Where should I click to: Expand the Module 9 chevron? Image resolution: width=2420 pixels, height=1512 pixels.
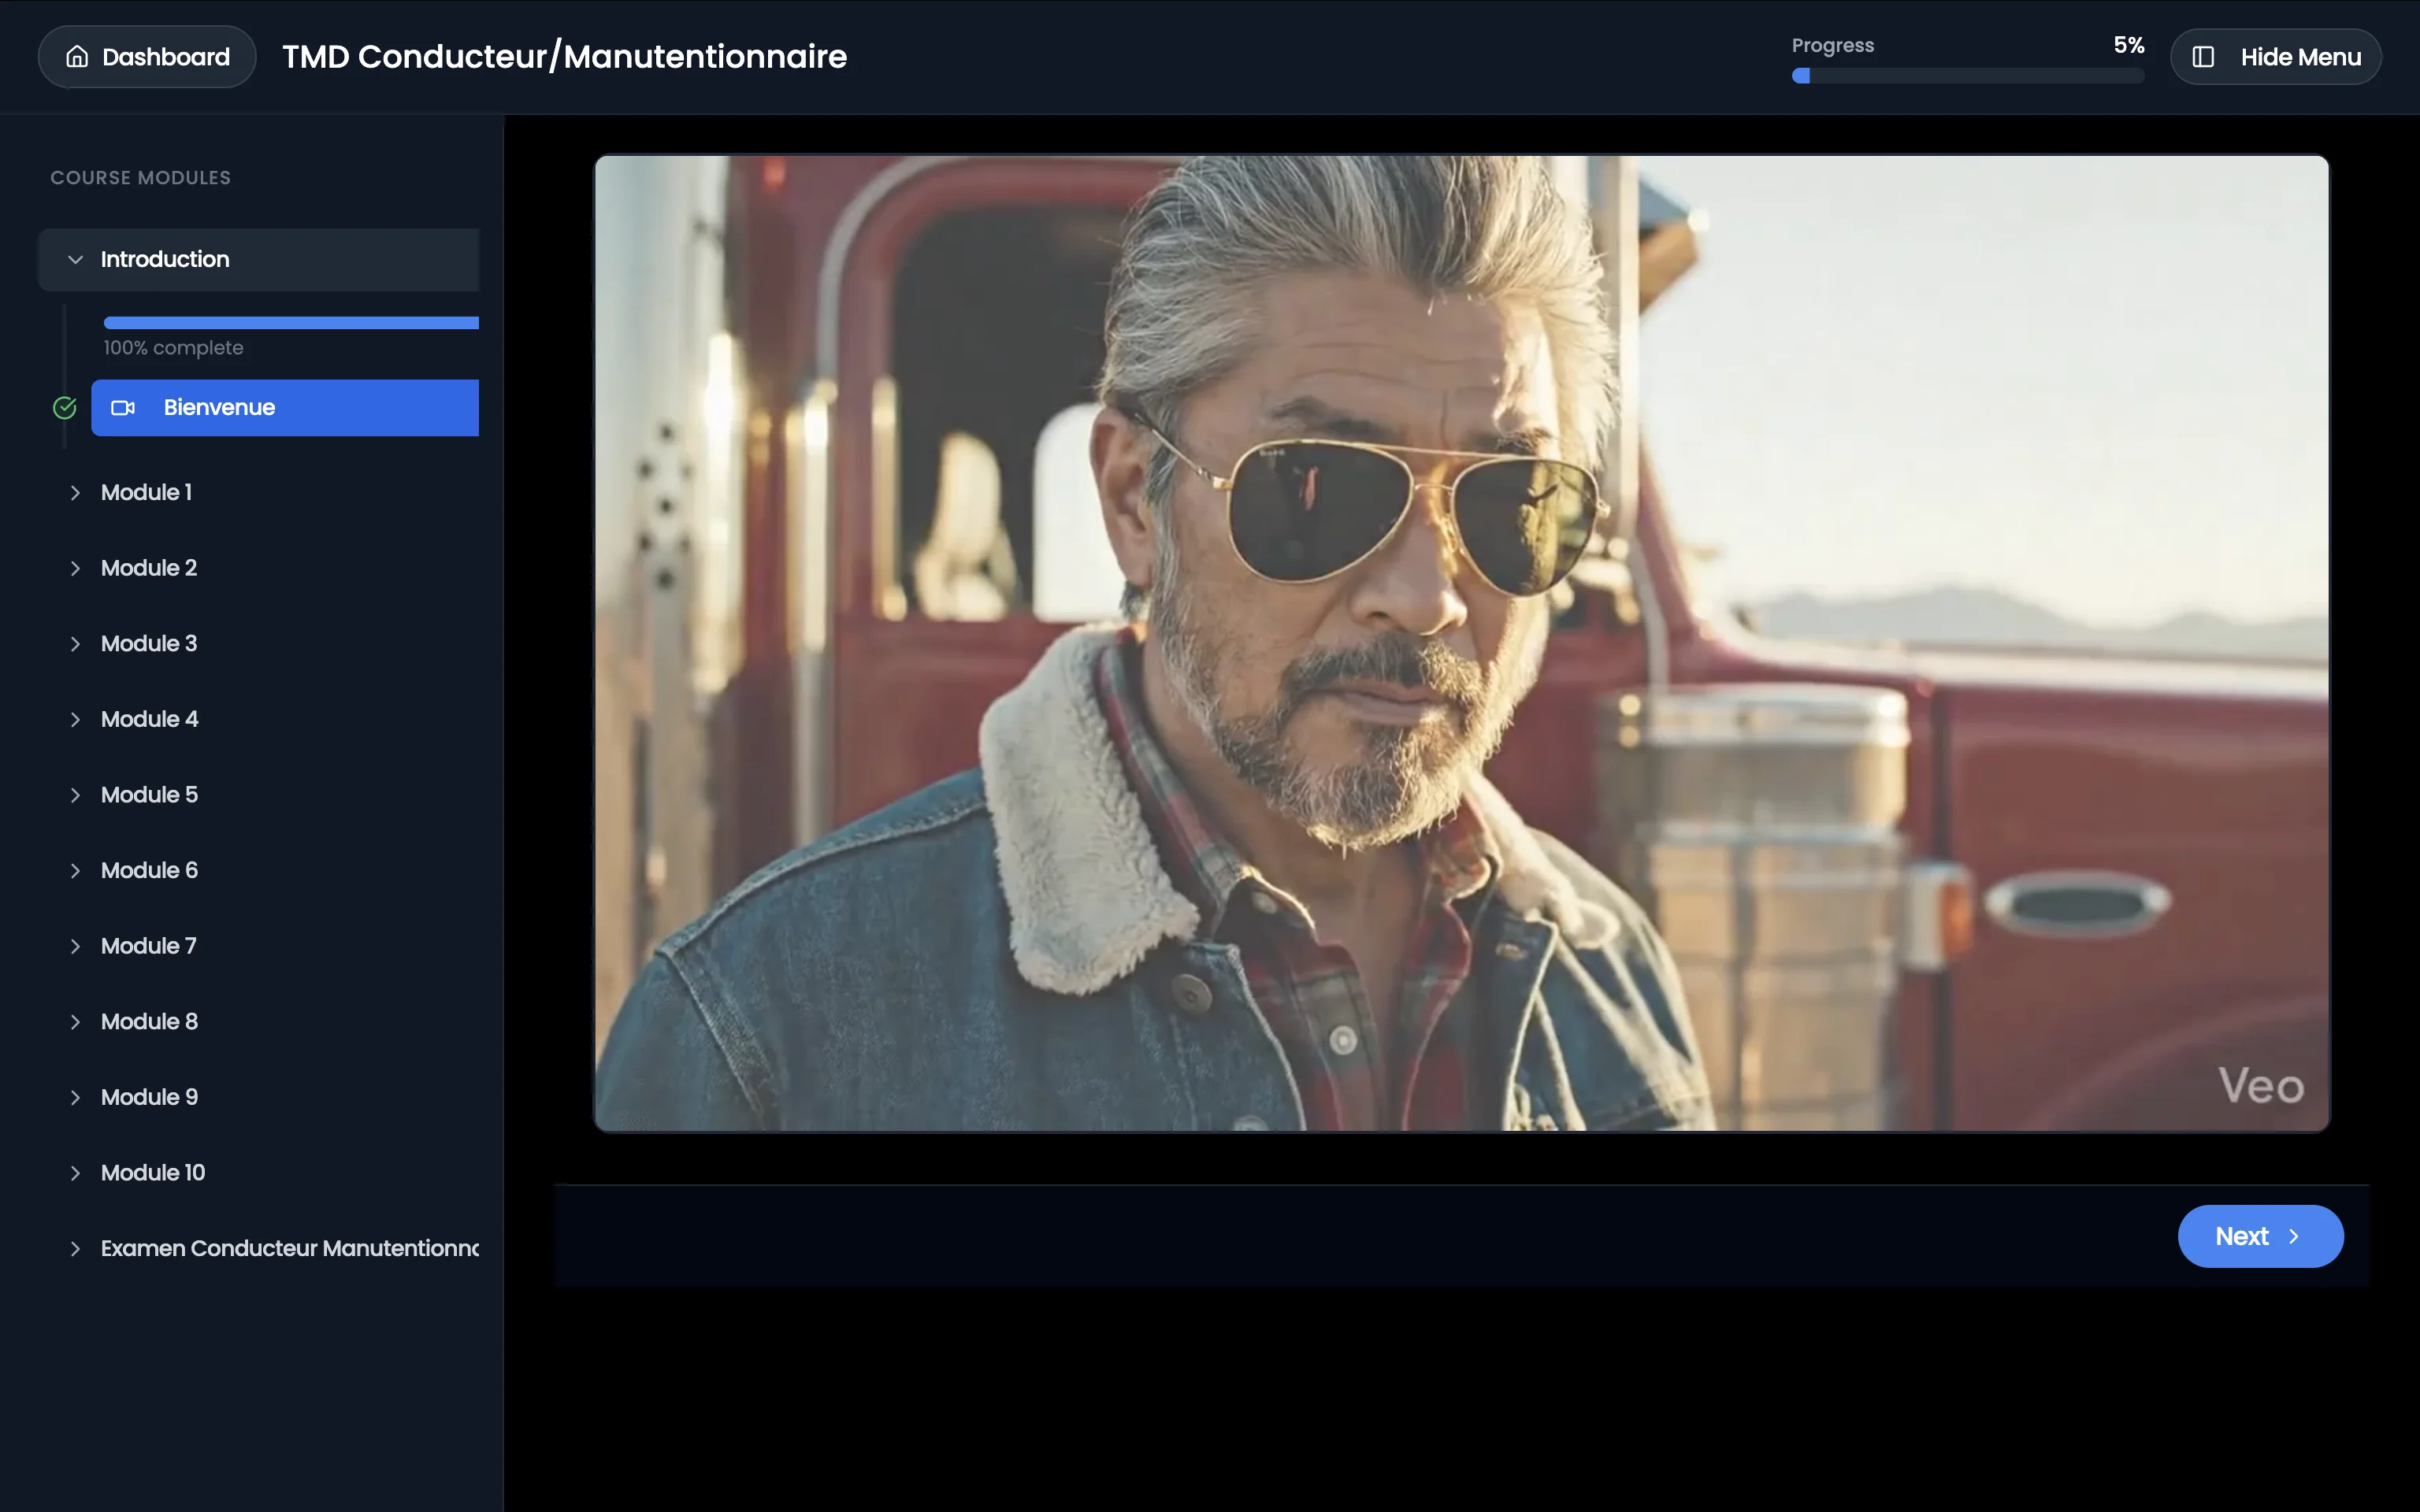click(x=75, y=1098)
